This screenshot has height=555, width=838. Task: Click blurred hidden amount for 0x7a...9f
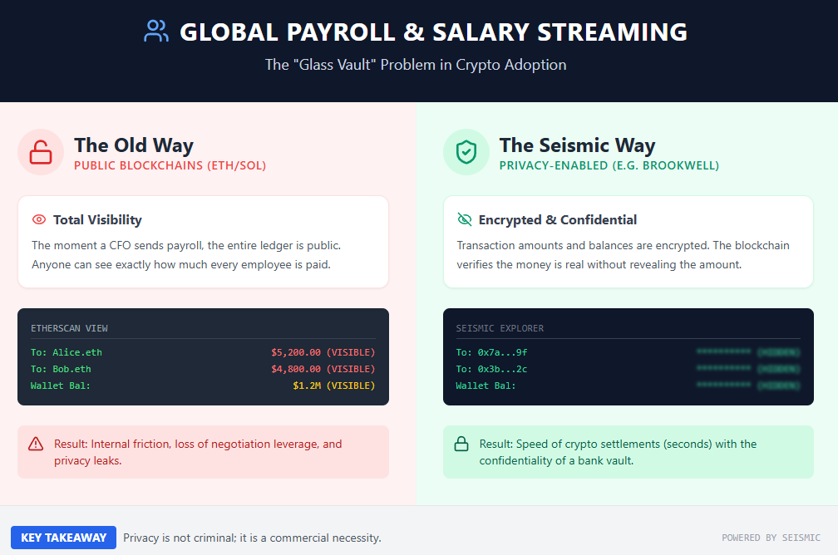748,352
